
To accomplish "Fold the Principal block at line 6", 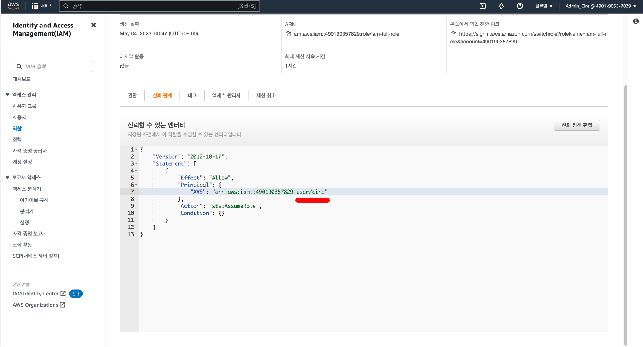I will click(136, 185).
